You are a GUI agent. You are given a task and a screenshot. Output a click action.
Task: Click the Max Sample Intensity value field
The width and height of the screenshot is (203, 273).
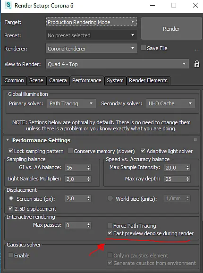click(x=175, y=168)
